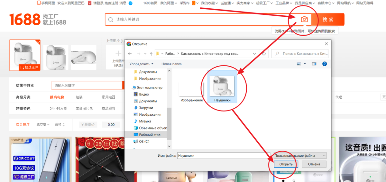Click the Up one level arrow icon
386x182 pixels.
pos(151,54)
